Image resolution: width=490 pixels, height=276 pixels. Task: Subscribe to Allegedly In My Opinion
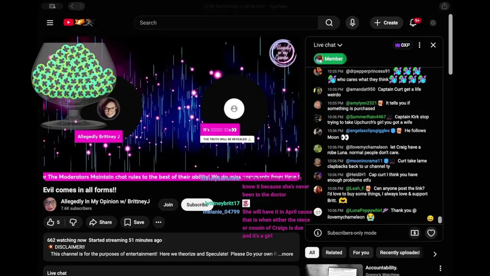point(197,205)
